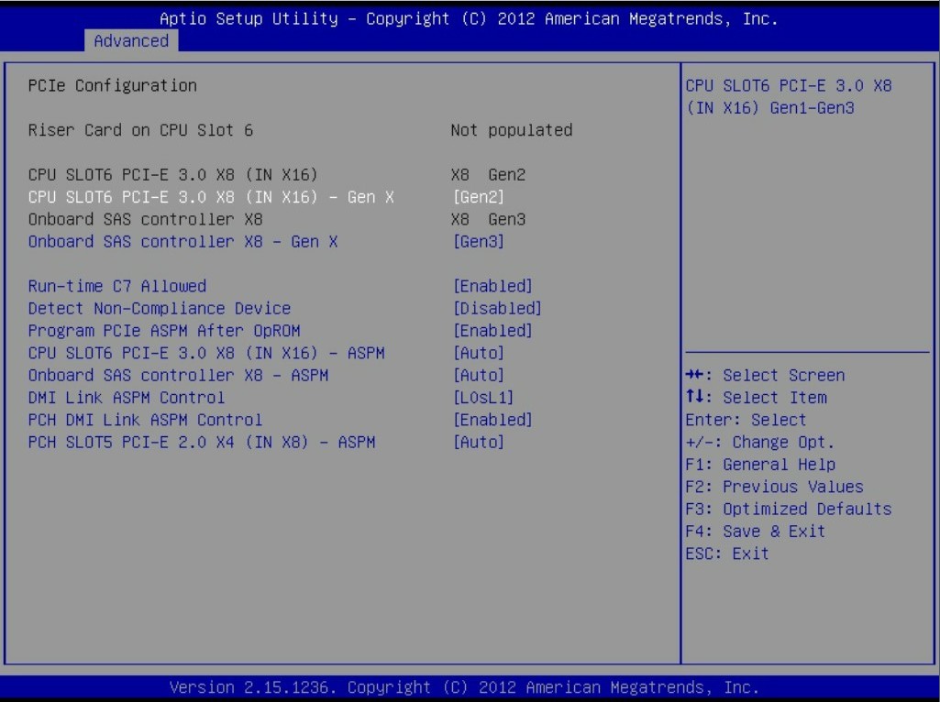
Task: Select Detect Non-Compliance Device option
Action: 160,309
